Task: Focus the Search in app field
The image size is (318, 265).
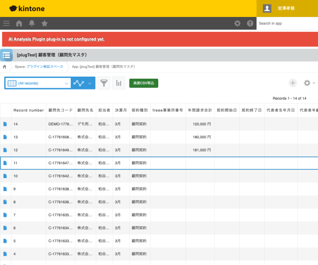Action: point(287,23)
